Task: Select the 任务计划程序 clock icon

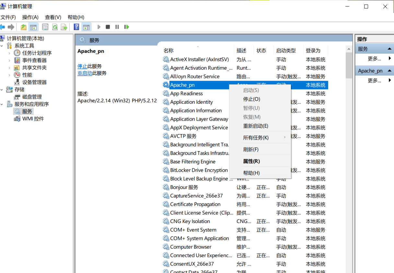Action: point(17,53)
